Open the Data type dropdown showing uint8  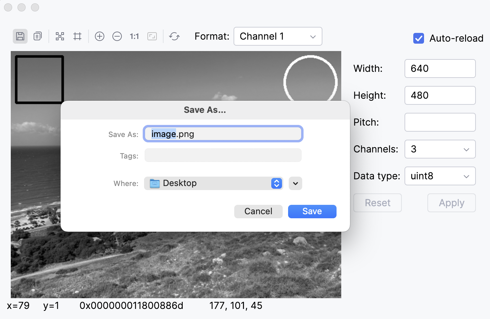point(440,176)
